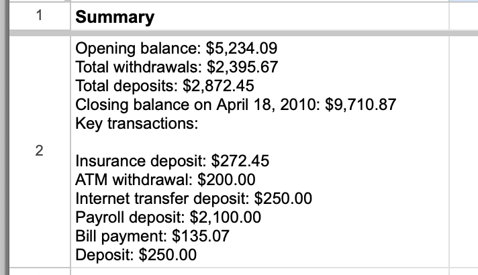
Task: Click the Closing balance on April 18 line
Action: 236,105
